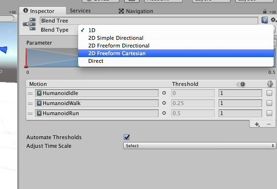Select 1D blend type option
This screenshot has width=277, height=189.
(x=176, y=30)
